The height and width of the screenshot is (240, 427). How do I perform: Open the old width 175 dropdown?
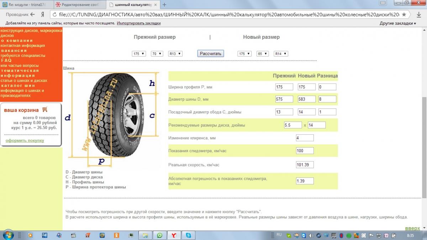pyautogui.click(x=139, y=54)
